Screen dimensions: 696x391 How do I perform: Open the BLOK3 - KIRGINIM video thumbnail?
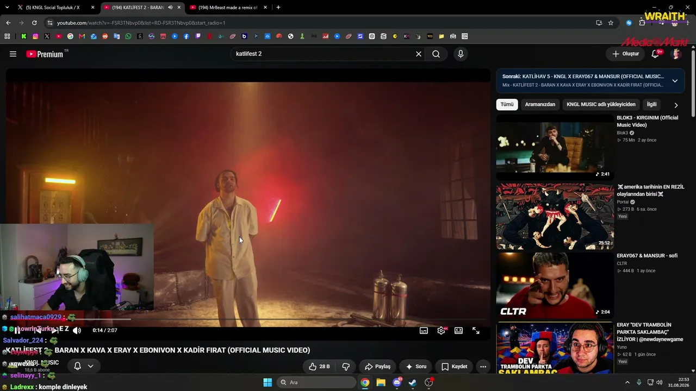click(555, 147)
